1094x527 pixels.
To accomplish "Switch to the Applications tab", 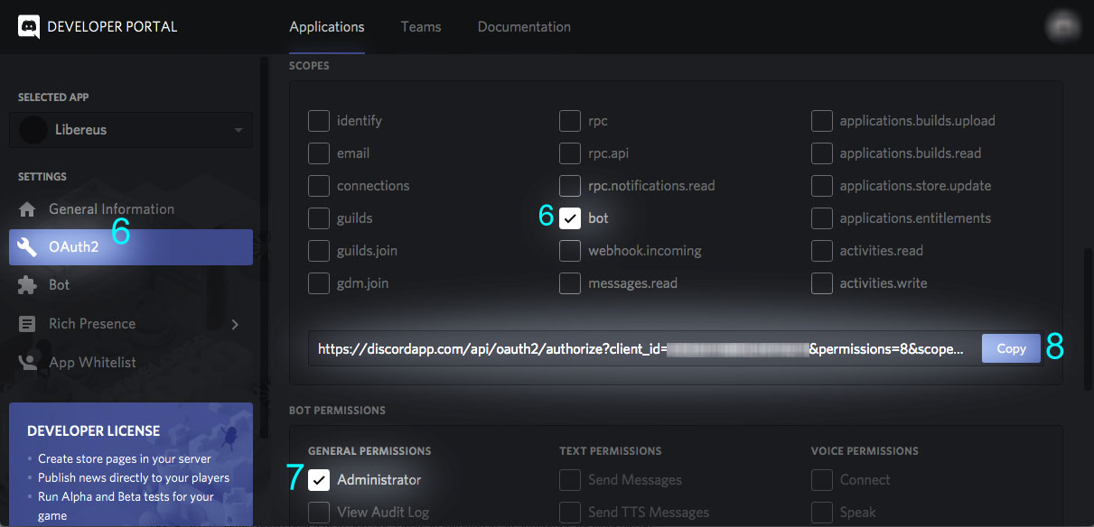I will [x=327, y=27].
